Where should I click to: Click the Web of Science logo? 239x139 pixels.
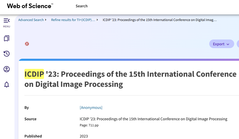point(30,6)
